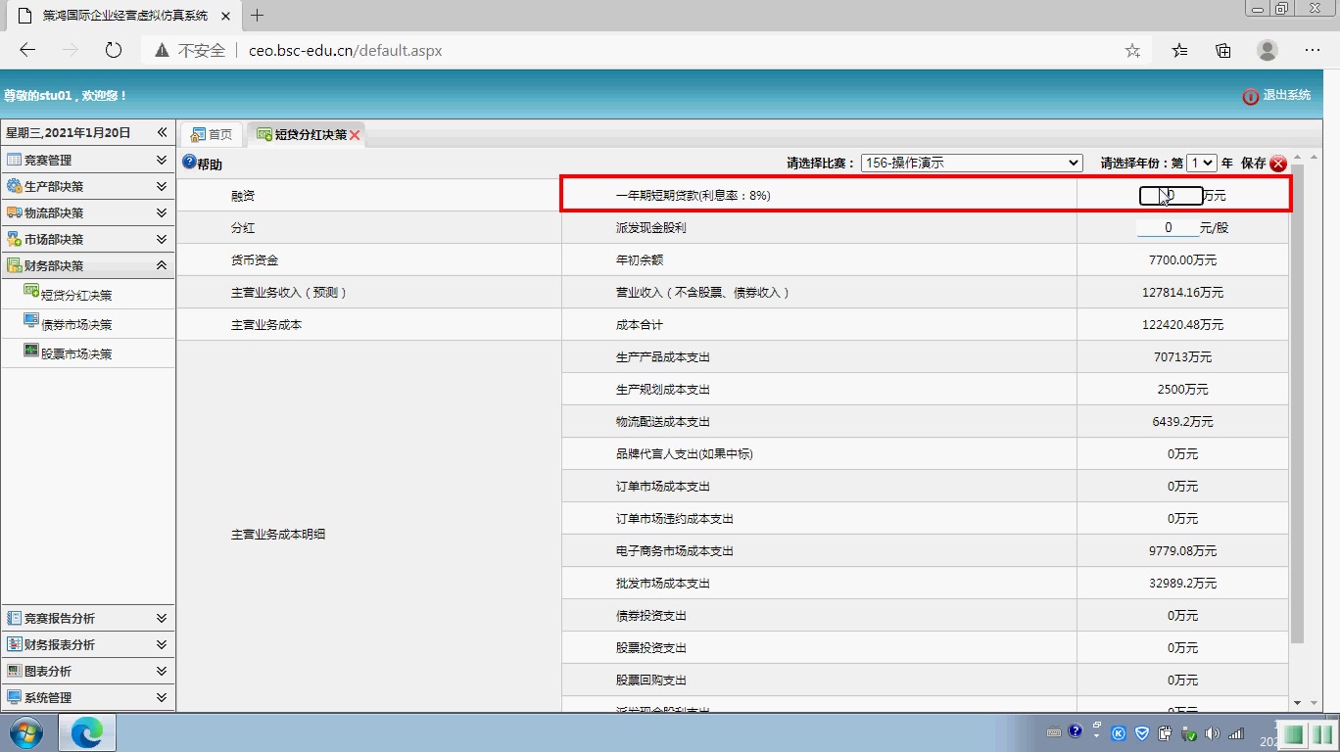Click the 系统管理 computer icon

(14, 697)
